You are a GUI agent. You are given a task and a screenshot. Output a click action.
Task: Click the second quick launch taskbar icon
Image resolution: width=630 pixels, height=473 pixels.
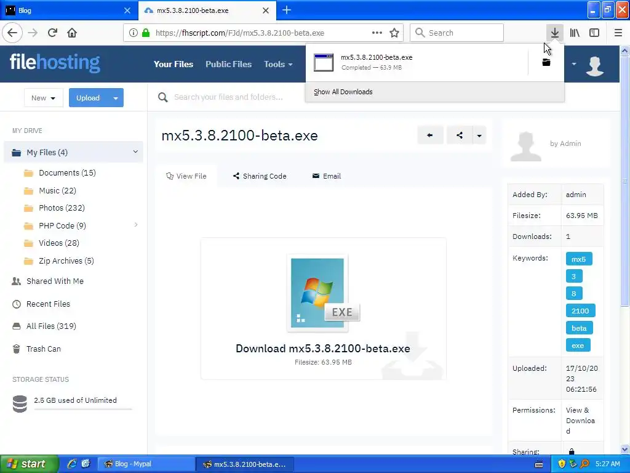coord(86,464)
